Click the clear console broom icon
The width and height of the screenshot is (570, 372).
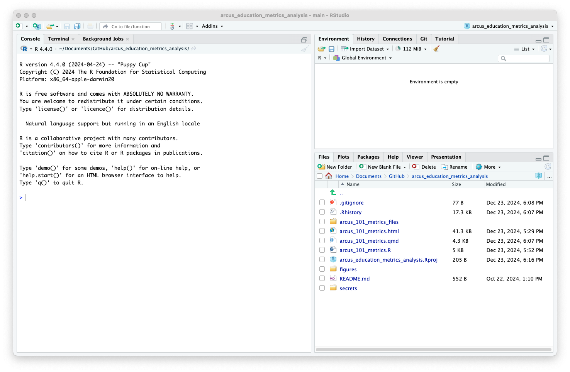pos(305,49)
